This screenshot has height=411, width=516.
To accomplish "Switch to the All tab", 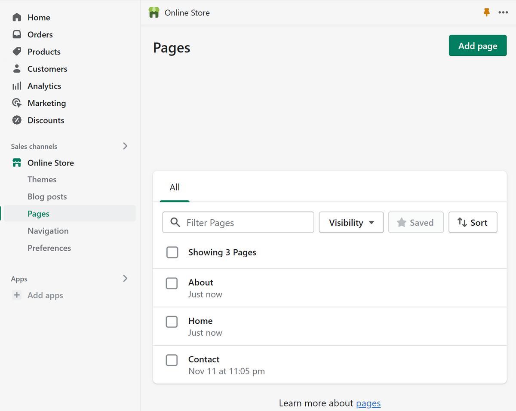I will (x=175, y=187).
